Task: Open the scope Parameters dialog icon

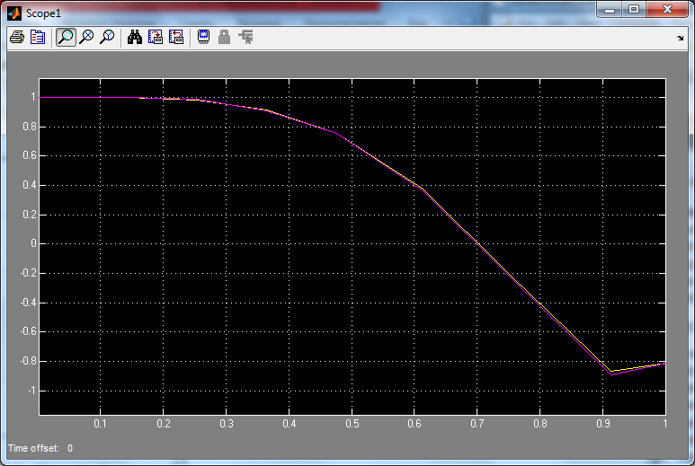Action: (38, 37)
